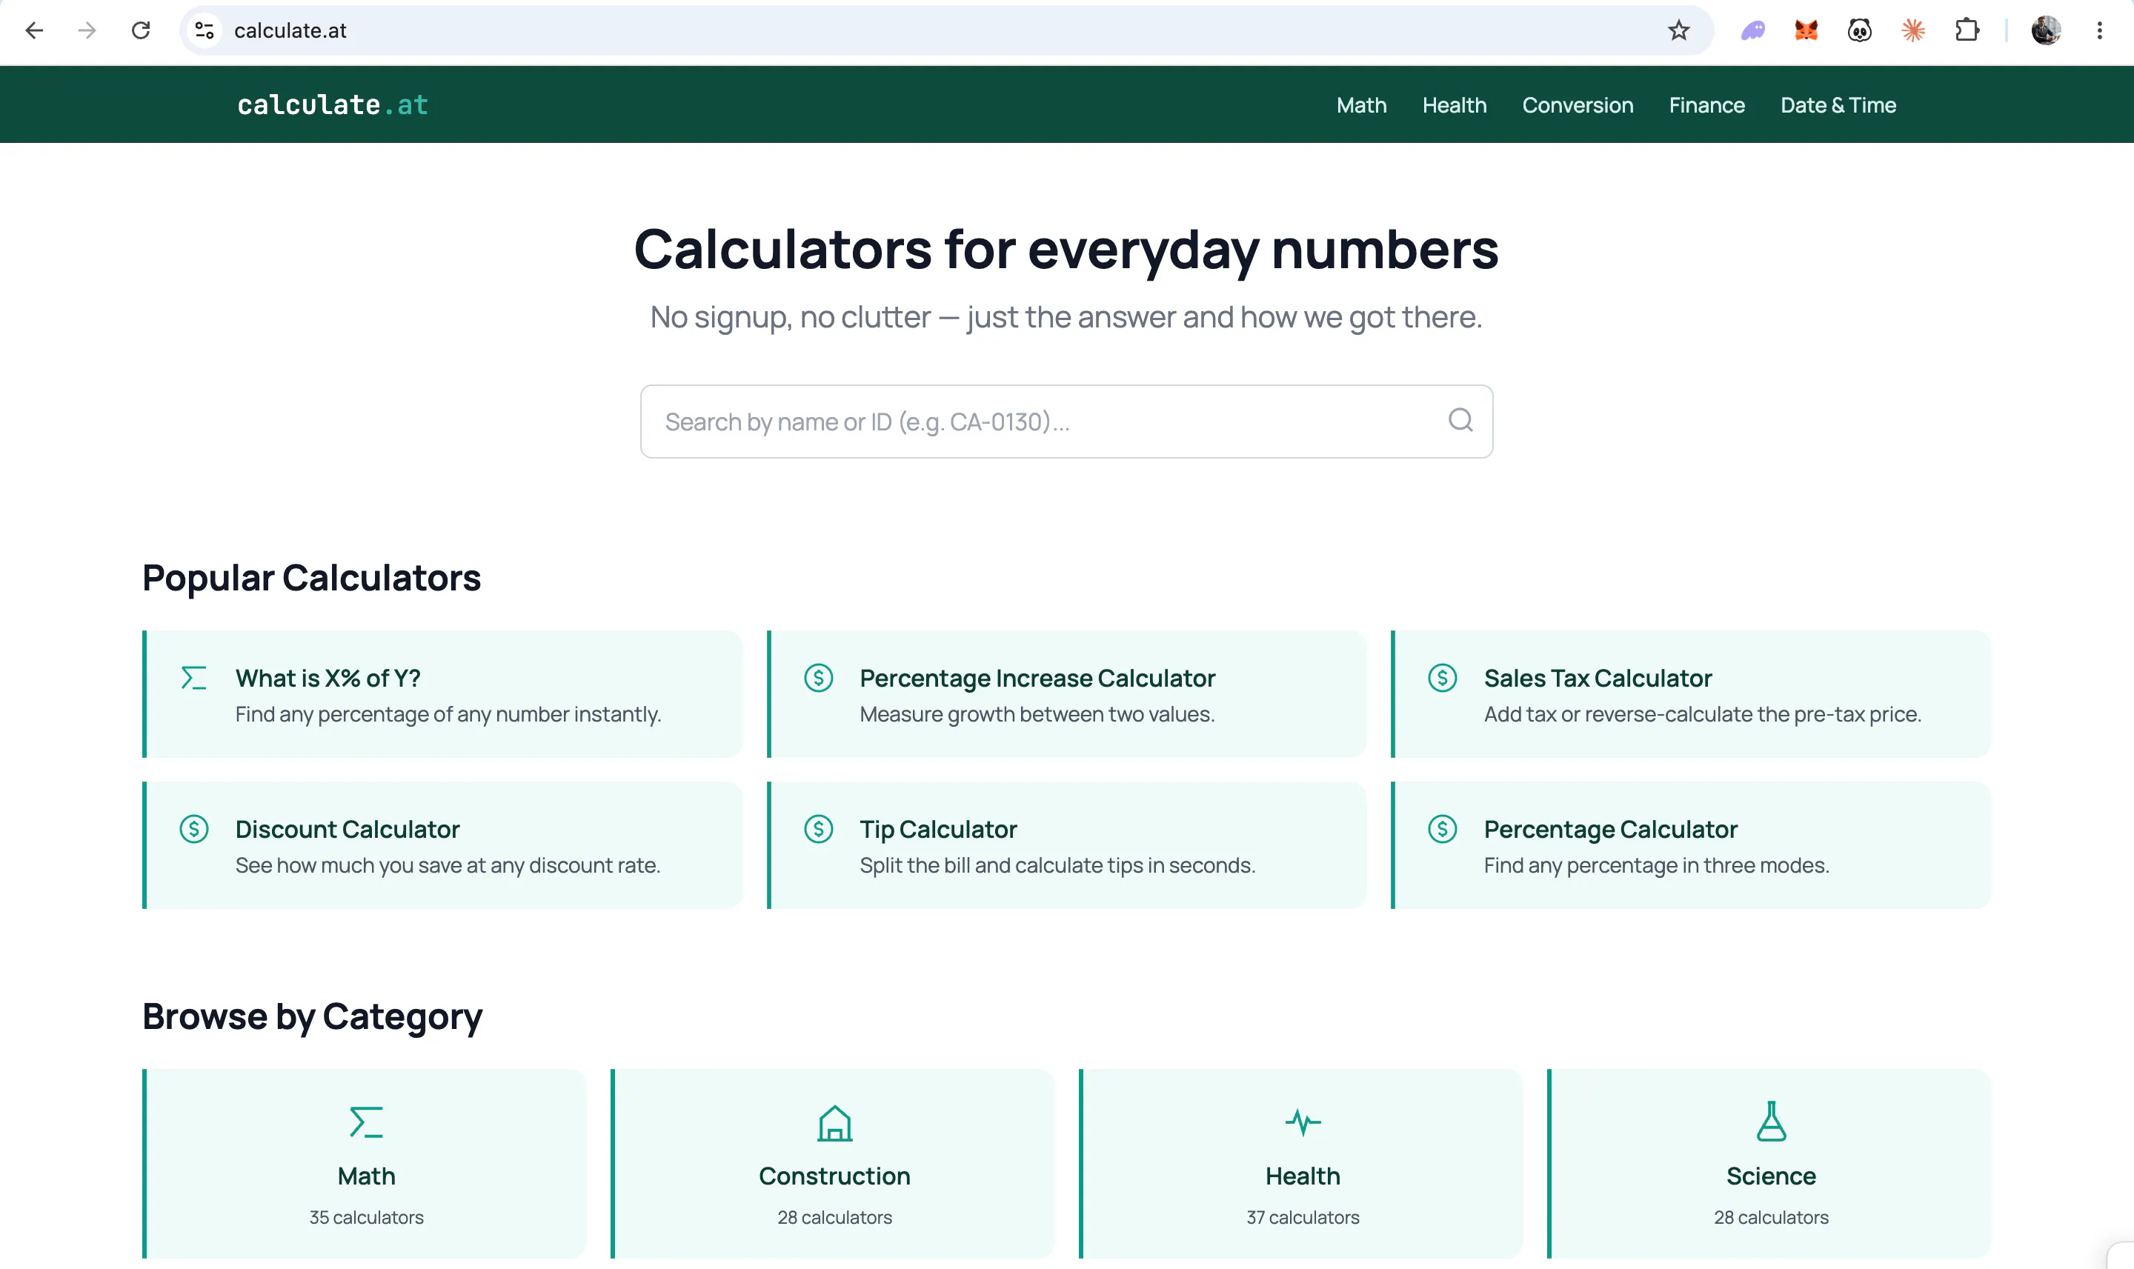Click 'See how much you save at any discount rate.'
Viewport: 2134px width, 1269px height.
(x=448, y=865)
